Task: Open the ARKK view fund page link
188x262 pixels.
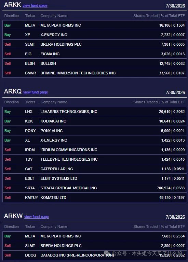Action: 35,5
